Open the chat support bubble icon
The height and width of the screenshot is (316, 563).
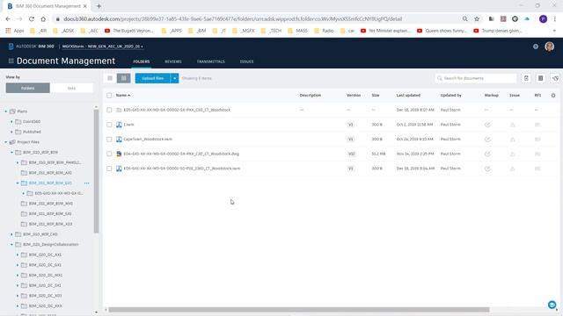[552, 305]
